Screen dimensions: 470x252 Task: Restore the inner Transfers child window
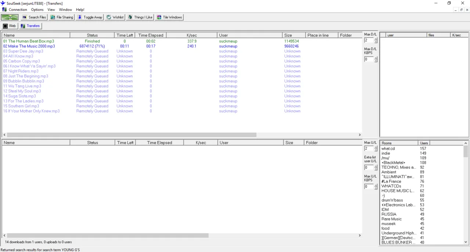462,10
